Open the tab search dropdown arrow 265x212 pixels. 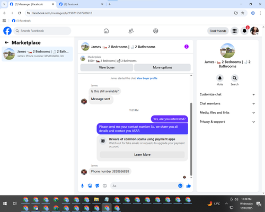pyautogui.click(x=4, y=4)
